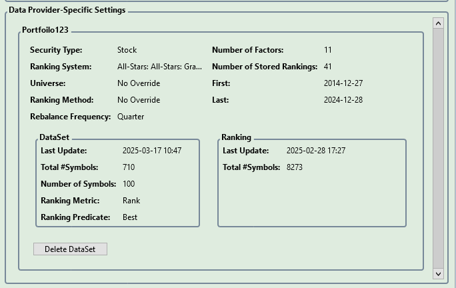Image resolution: width=456 pixels, height=288 pixels.
Task: Click the Number of Symbols value 100
Action: point(129,184)
